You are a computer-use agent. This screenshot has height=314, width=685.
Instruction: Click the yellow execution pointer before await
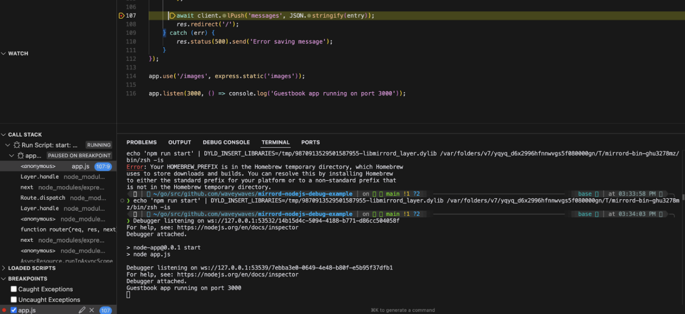pos(173,16)
